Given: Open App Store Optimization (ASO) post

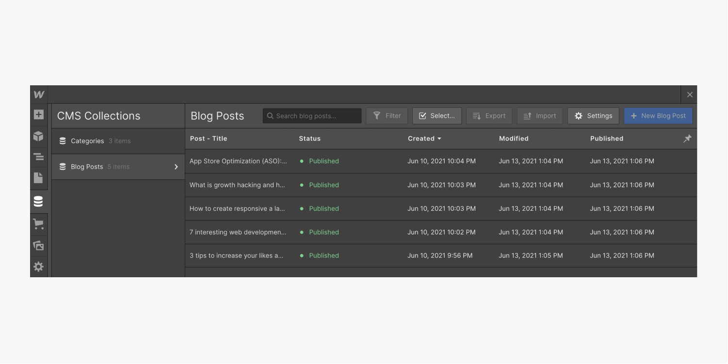Looking at the screenshot, I should click(238, 161).
